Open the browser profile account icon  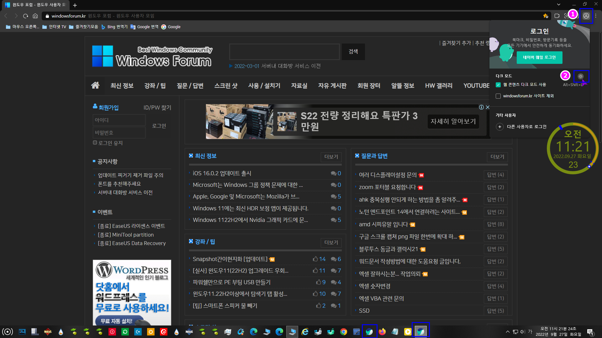(586, 16)
